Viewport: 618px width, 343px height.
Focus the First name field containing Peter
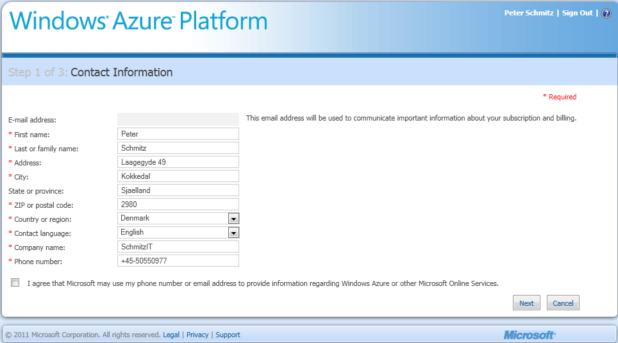178,133
